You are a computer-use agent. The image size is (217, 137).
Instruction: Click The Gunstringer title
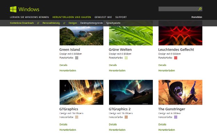tap(172, 109)
